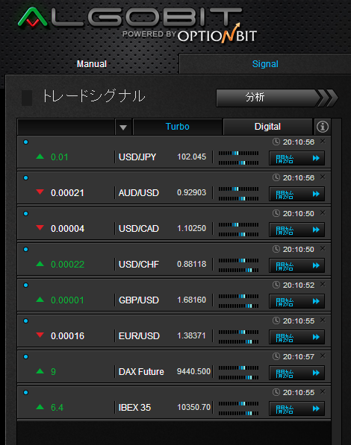Start trade on IBEX 35 signal
Viewport: 351px width, 445px height.
click(296, 408)
